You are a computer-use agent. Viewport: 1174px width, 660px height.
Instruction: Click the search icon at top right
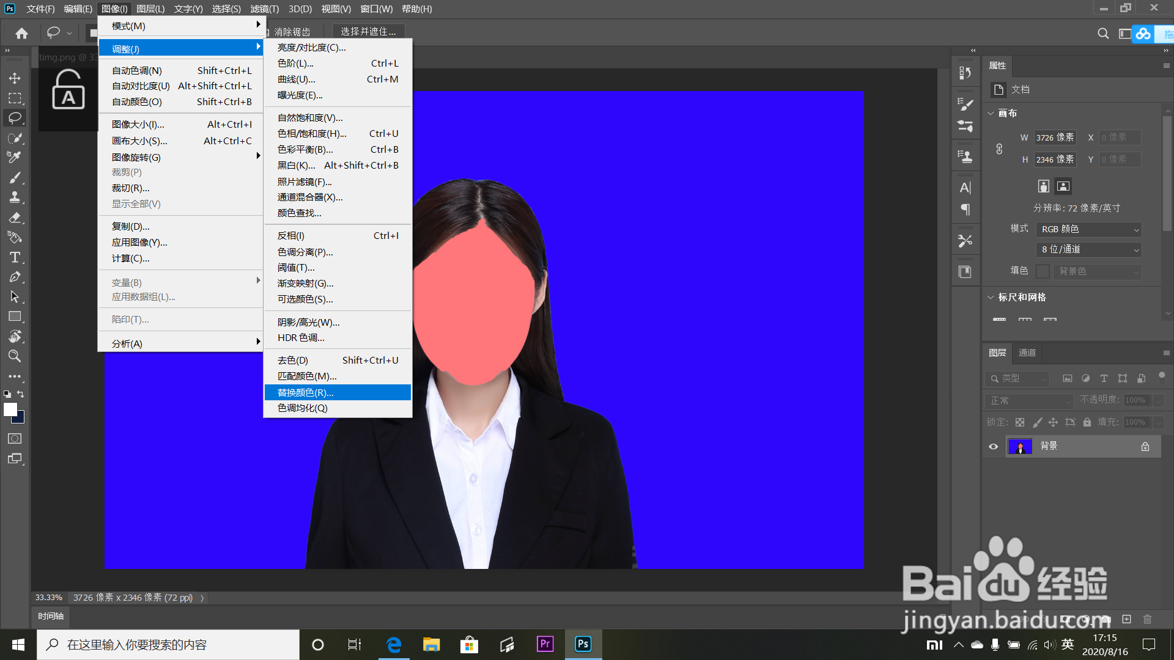pyautogui.click(x=1102, y=34)
